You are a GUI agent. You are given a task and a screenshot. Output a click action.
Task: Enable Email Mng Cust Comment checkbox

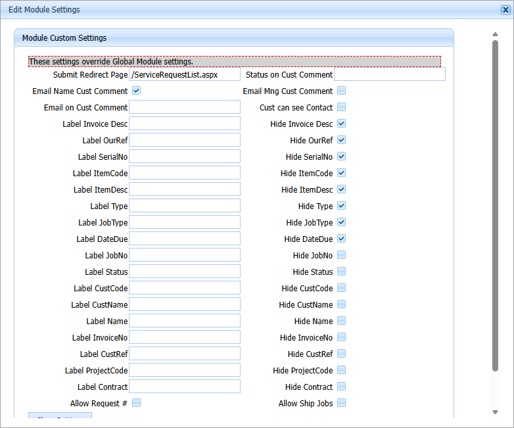coord(342,91)
